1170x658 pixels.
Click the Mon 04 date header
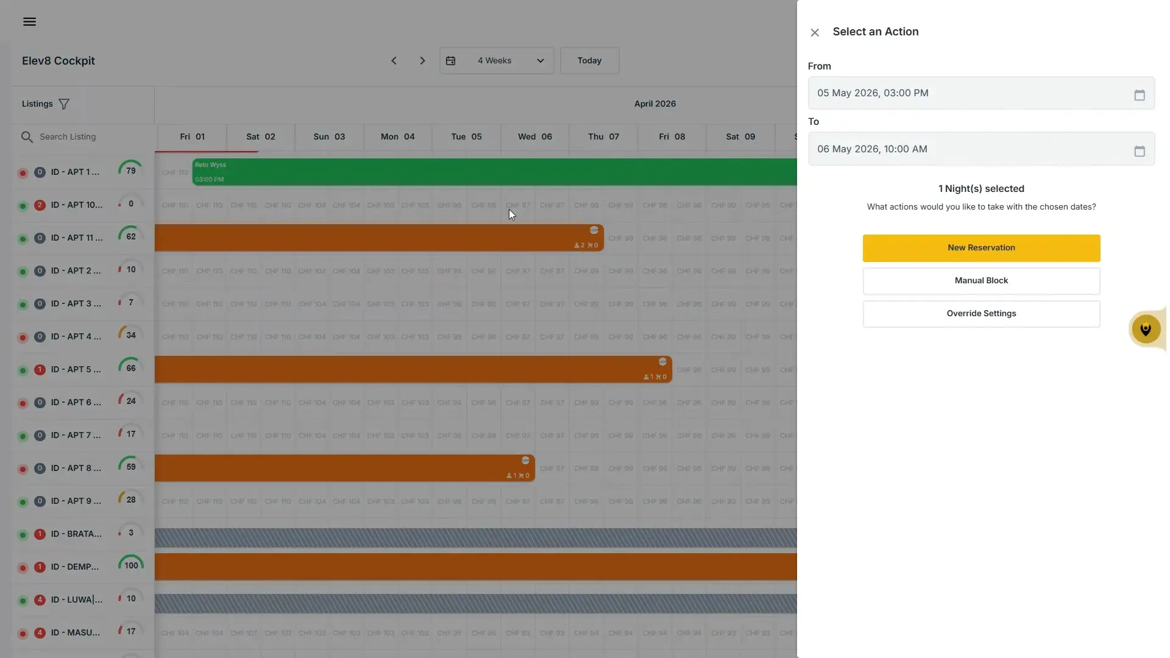pos(398,137)
